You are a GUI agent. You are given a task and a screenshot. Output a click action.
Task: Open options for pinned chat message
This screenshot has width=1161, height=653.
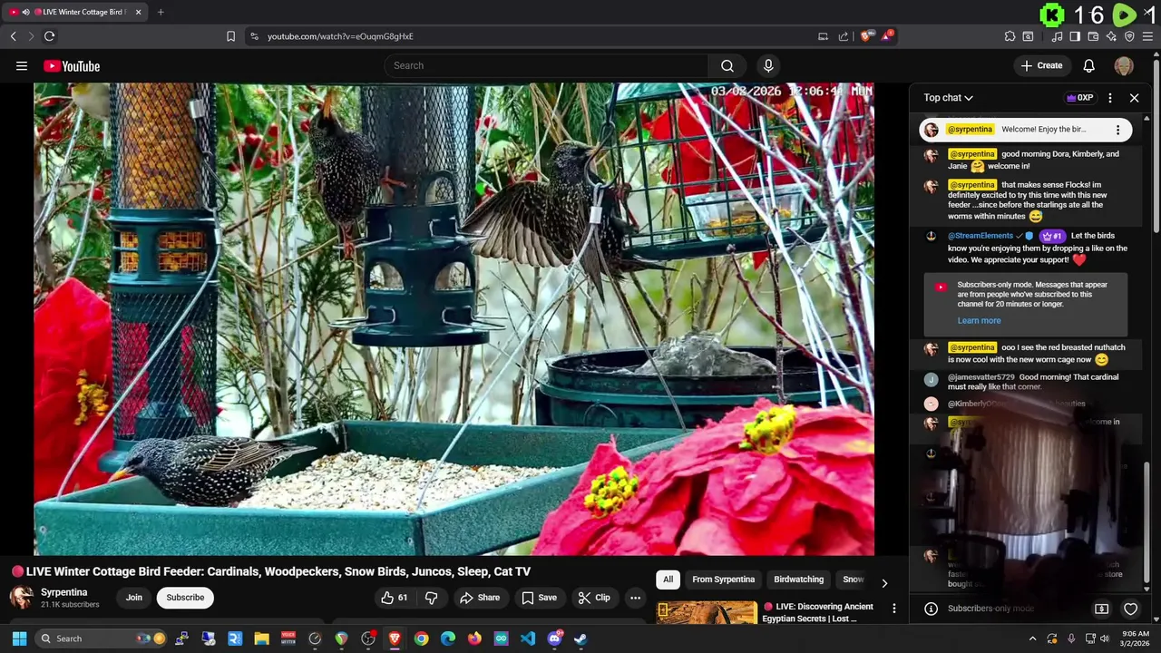pos(1117,130)
